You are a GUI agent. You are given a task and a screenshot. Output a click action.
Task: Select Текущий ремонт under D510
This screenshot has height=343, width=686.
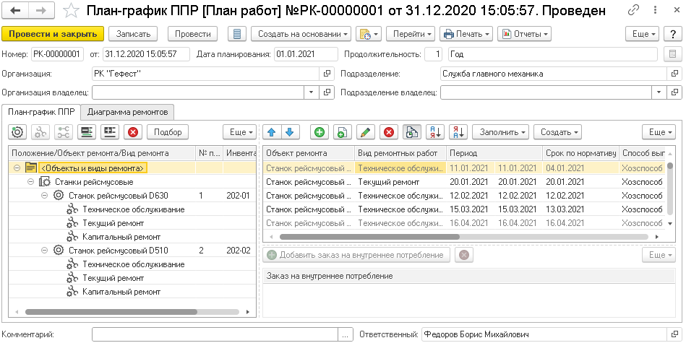pos(113,278)
